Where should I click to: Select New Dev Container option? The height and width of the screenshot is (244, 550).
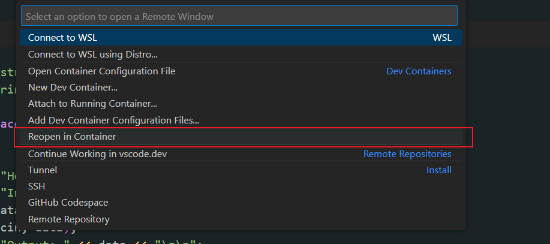coord(73,88)
